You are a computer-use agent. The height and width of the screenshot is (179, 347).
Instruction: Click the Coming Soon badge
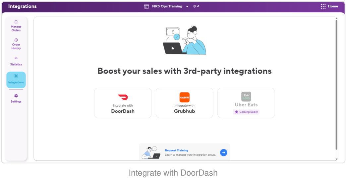click(246, 112)
